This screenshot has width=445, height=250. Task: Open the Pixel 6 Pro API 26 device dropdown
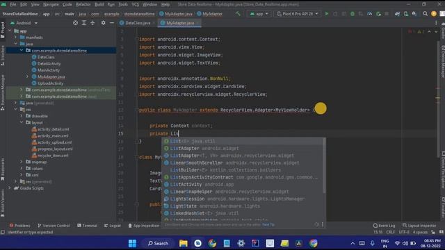297,14
